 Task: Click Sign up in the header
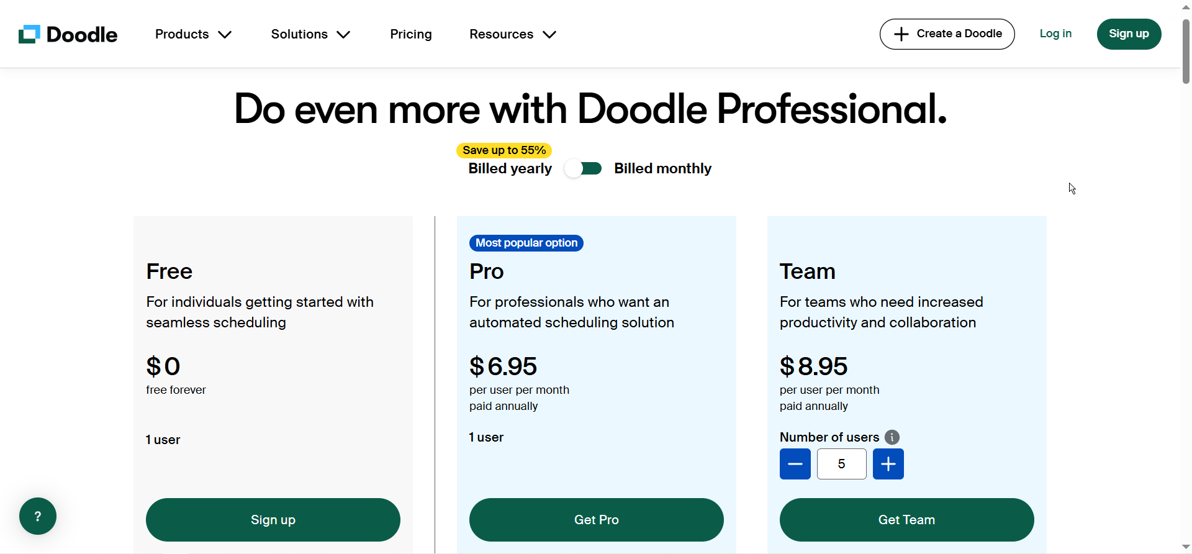tap(1129, 34)
